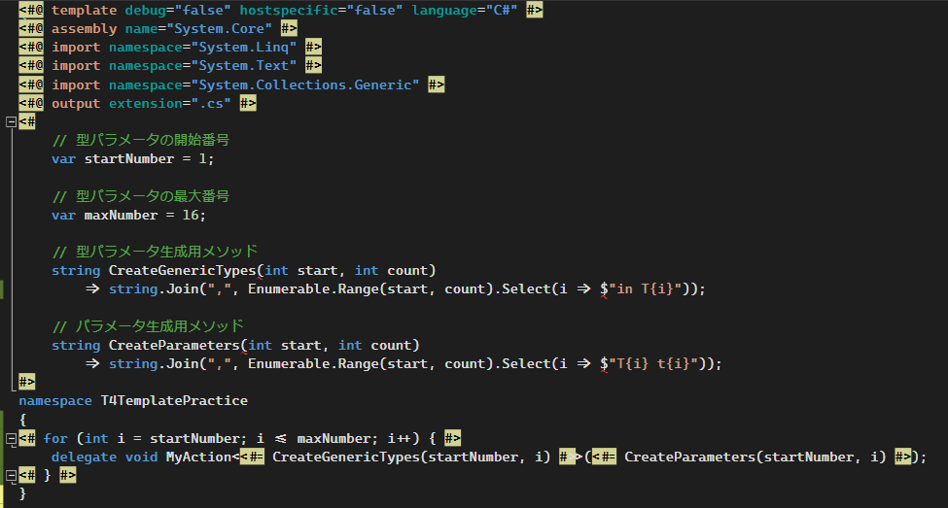This screenshot has width=948, height=508.
Task: Click the language="C#" attribute
Action: [465, 11]
